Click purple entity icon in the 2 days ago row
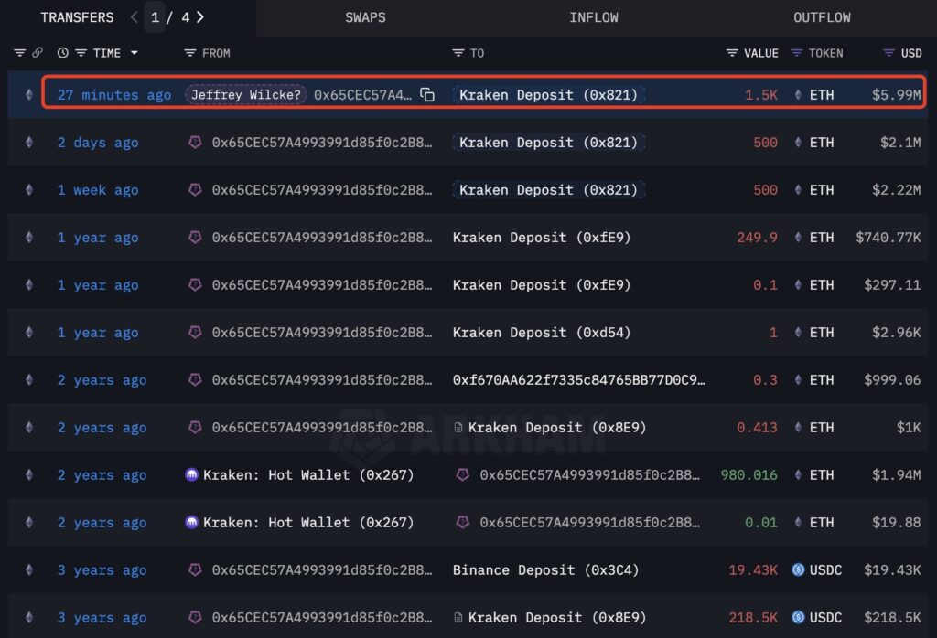Image resolution: width=937 pixels, height=638 pixels. (194, 143)
